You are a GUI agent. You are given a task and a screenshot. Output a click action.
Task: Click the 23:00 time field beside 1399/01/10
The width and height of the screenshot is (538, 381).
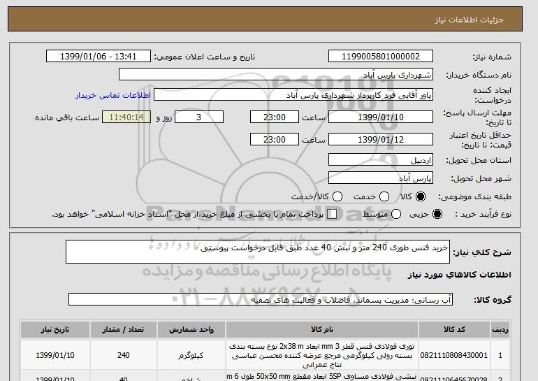[275, 117]
